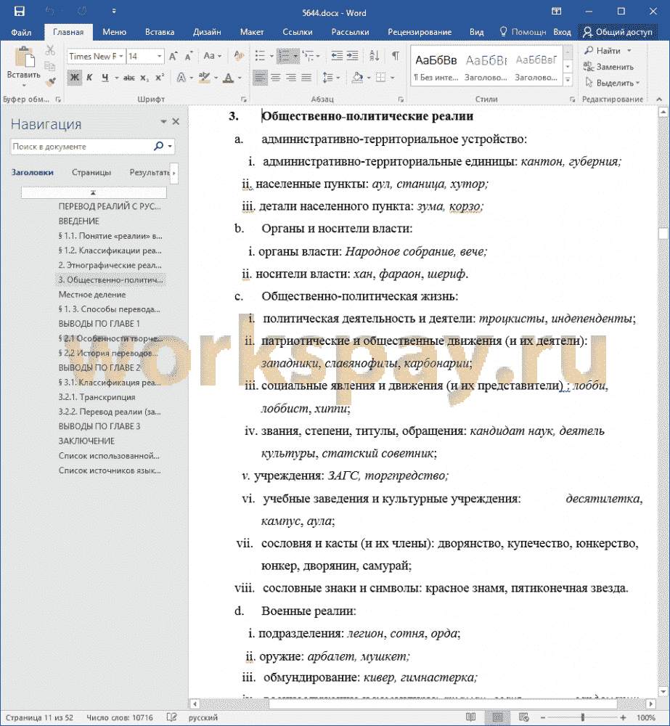Image resolution: width=670 pixels, height=726 pixels.
Task: Switch to the Дизайн tab
Action: pos(207,32)
